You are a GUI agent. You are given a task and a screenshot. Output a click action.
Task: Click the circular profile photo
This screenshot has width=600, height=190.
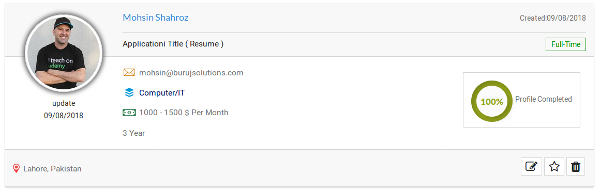(64, 53)
